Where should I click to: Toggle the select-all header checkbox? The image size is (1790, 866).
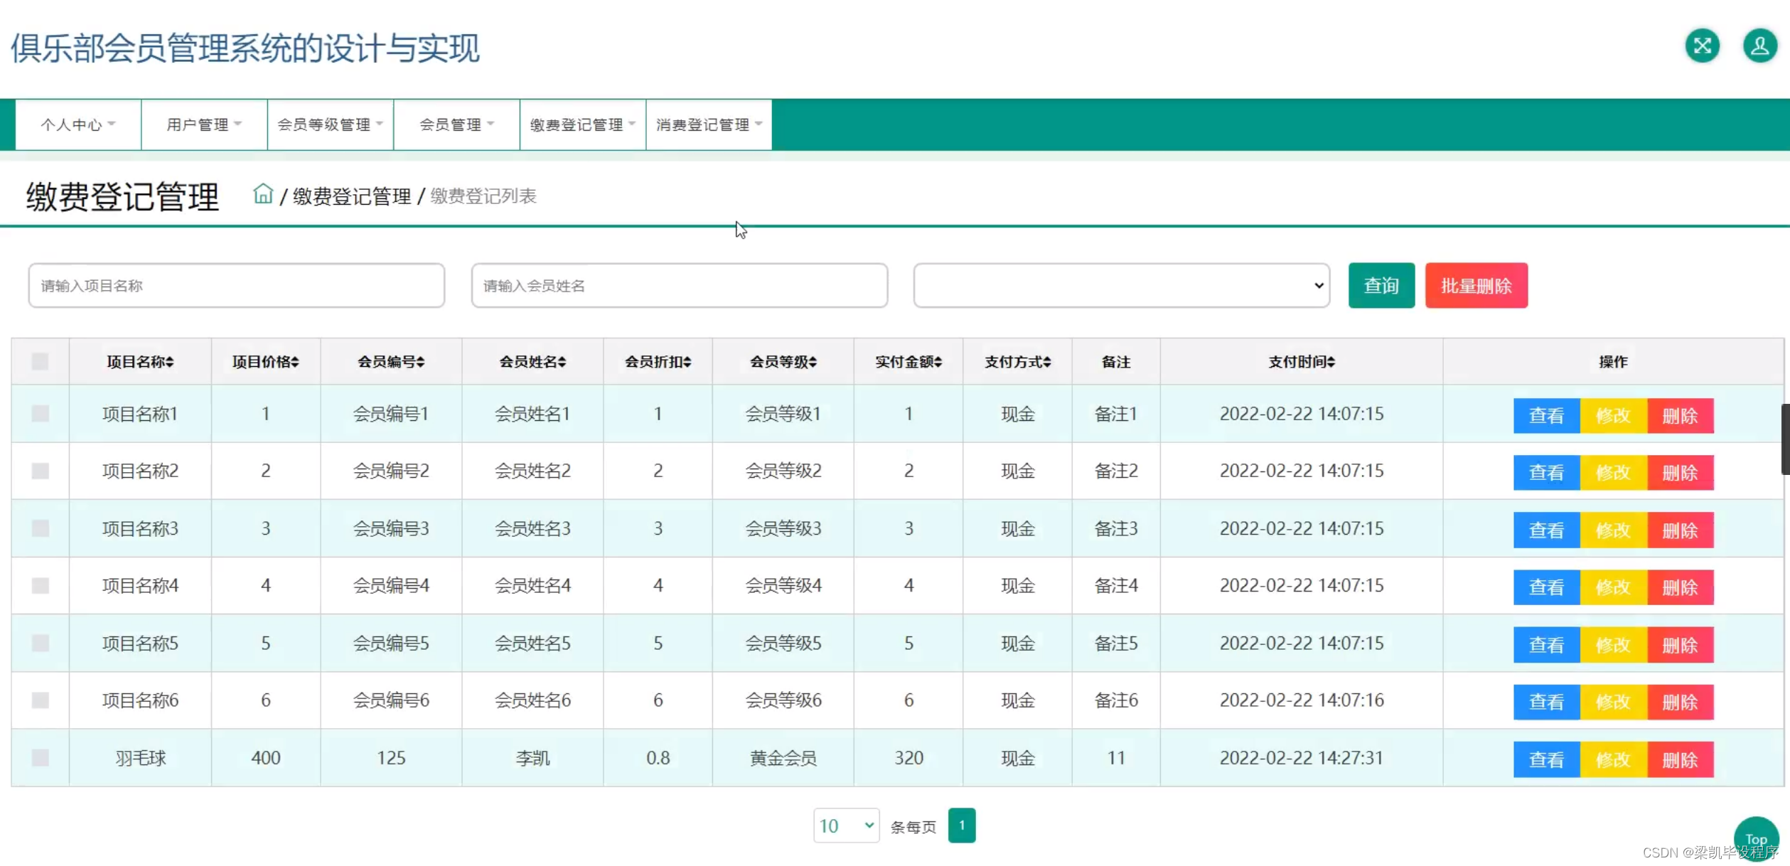(41, 361)
